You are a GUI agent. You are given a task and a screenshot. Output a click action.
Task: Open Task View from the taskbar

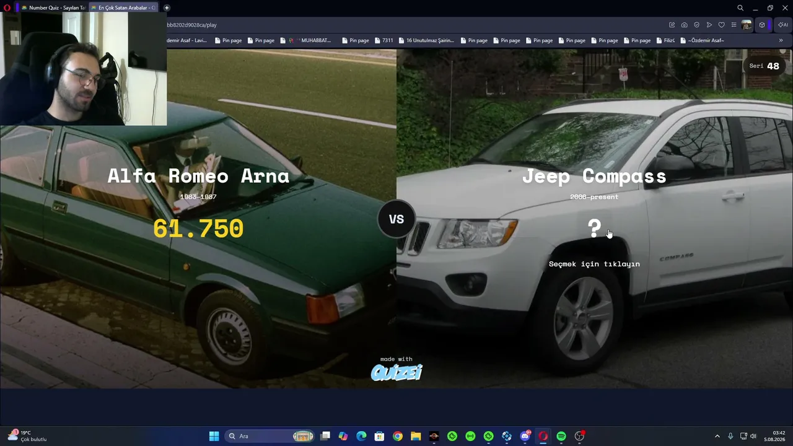pos(325,436)
